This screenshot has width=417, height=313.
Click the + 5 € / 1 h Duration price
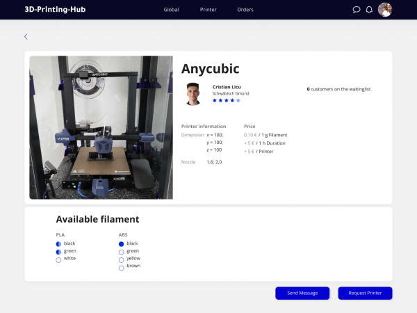click(x=265, y=143)
